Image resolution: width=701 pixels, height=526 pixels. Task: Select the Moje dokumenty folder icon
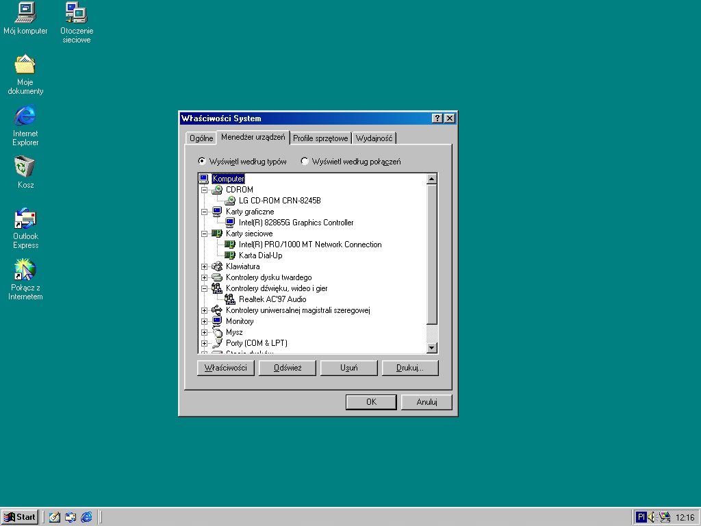coord(25,64)
